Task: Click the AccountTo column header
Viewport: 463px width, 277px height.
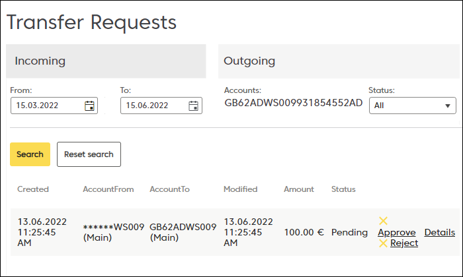Action: click(x=170, y=189)
